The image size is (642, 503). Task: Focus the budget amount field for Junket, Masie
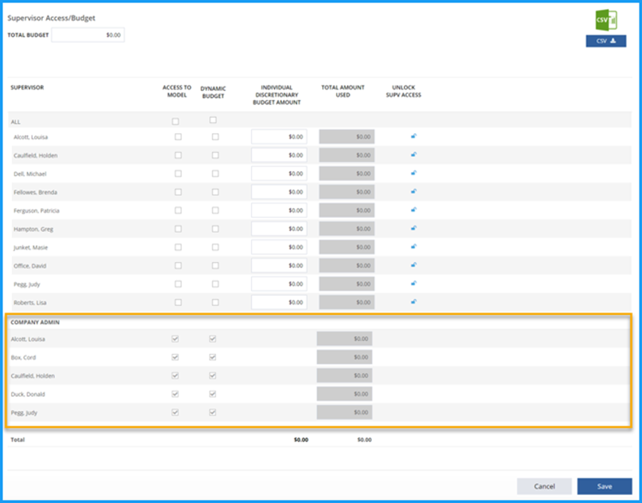[x=279, y=247]
